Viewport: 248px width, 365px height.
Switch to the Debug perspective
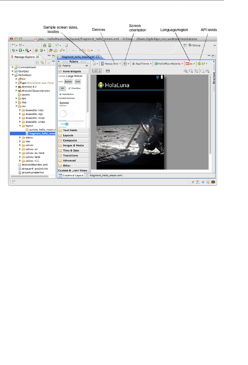coord(194,45)
